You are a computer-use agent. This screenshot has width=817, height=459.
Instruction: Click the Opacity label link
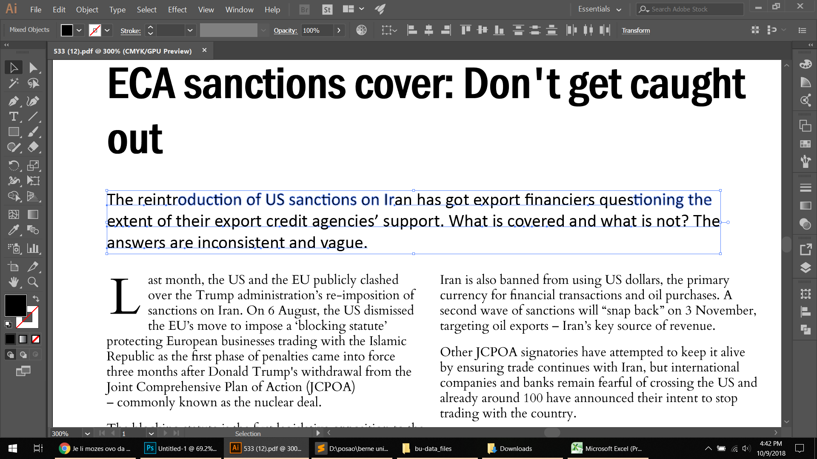click(285, 30)
